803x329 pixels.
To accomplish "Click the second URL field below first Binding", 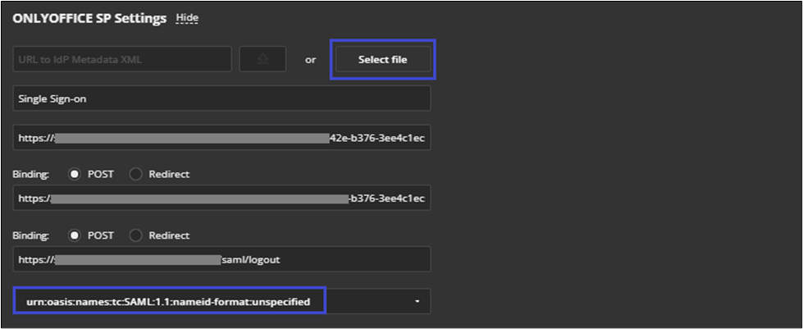I will (221, 199).
